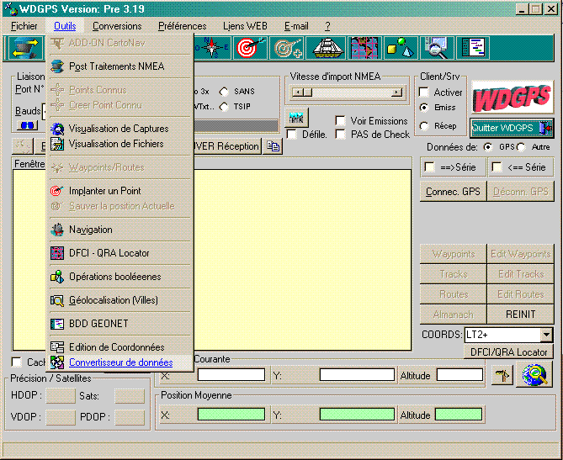
Task: Toggle the PAS de Check checkbox
Action: click(341, 135)
